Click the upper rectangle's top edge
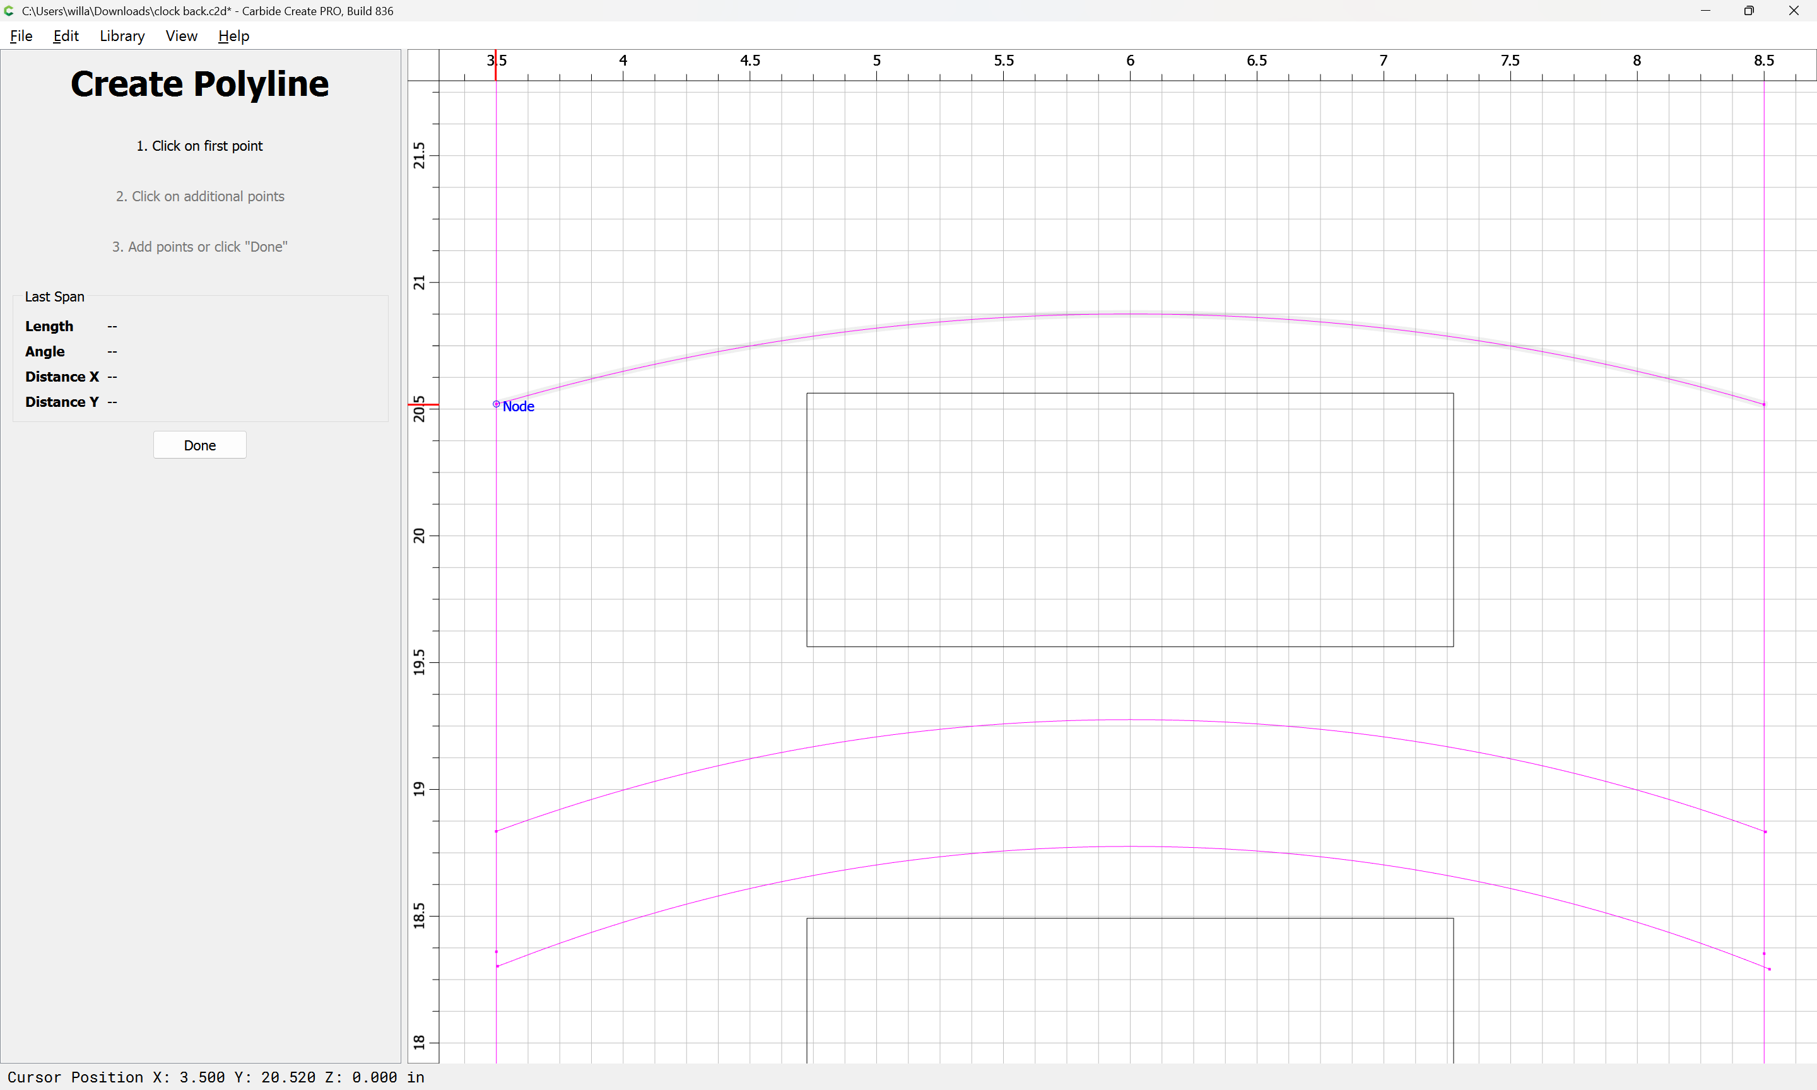This screenshot has width=1817, height=1090. click(x=1131, y=394)
